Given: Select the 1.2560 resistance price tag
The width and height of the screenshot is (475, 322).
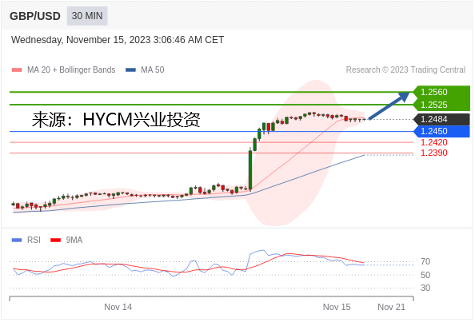Looking at the screenshot, I should (x=441, y=92).
